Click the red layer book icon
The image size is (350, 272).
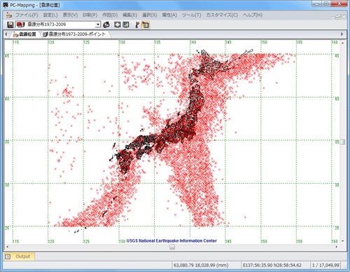[21, 25]
